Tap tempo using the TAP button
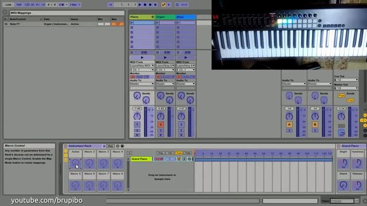The width and height of the screenshot is (367, 206). coord(19,5)
